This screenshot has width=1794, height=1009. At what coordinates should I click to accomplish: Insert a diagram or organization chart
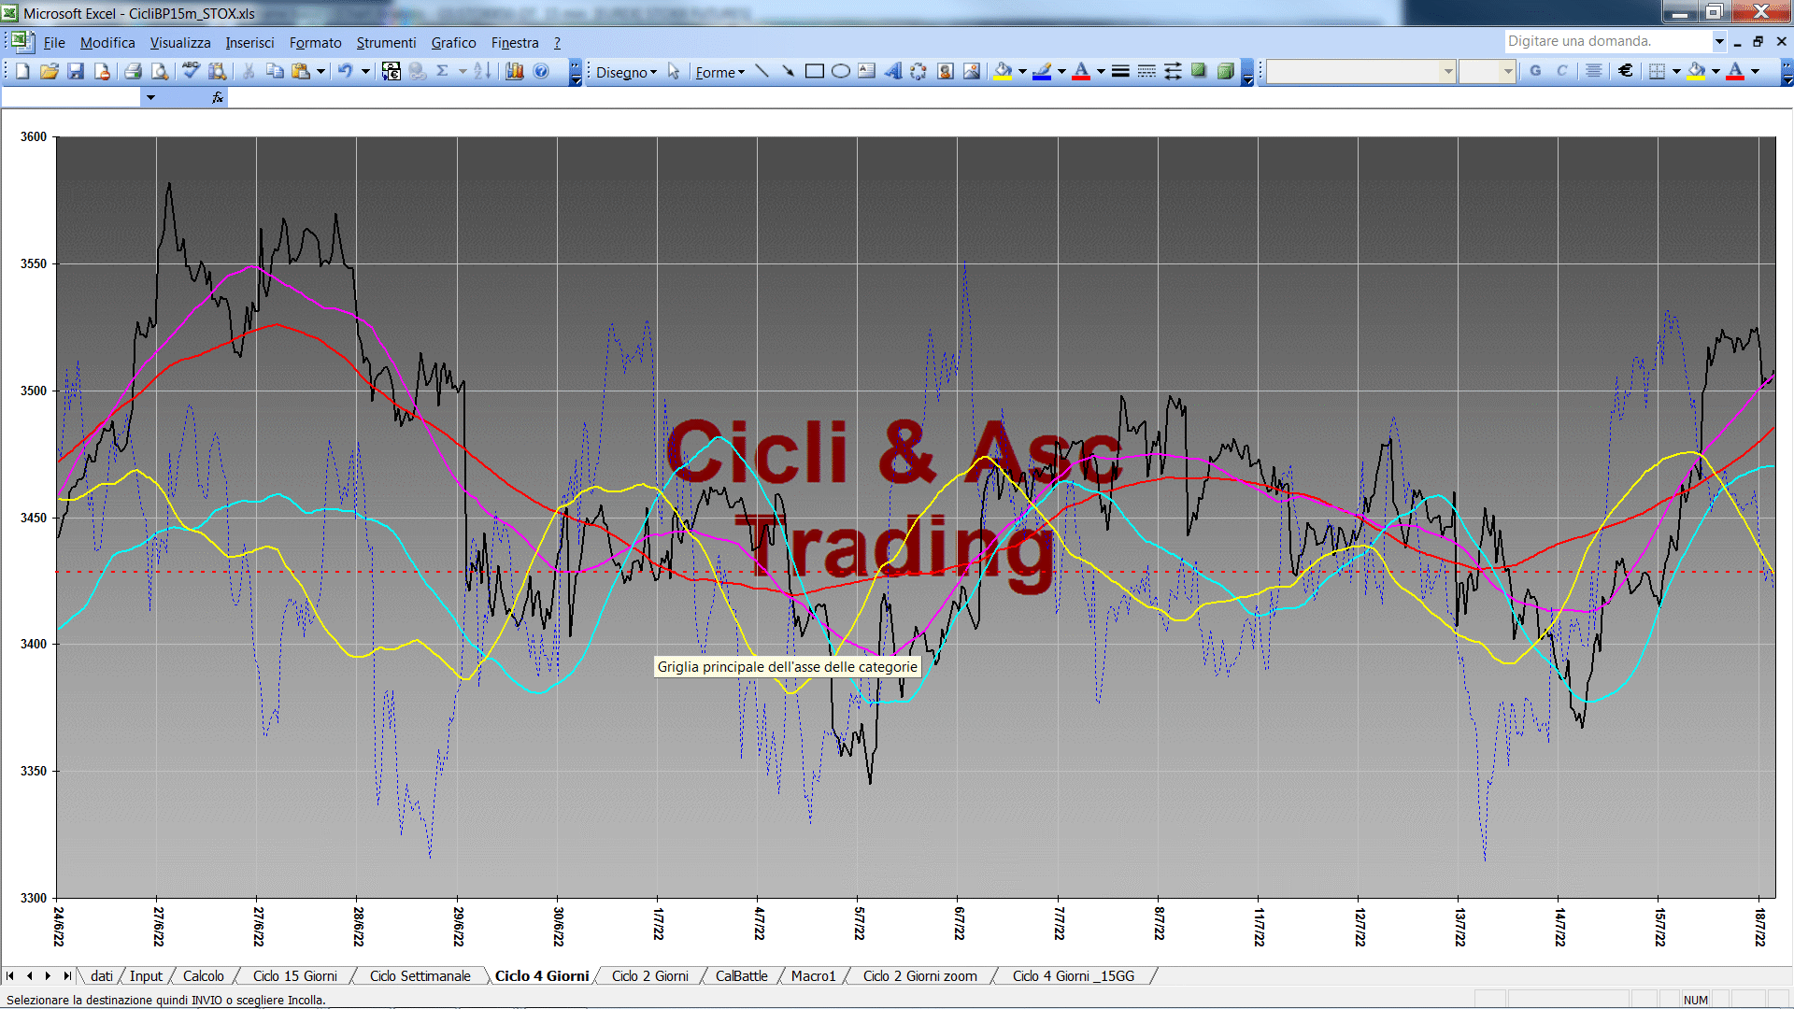click(x=919, y=71)
